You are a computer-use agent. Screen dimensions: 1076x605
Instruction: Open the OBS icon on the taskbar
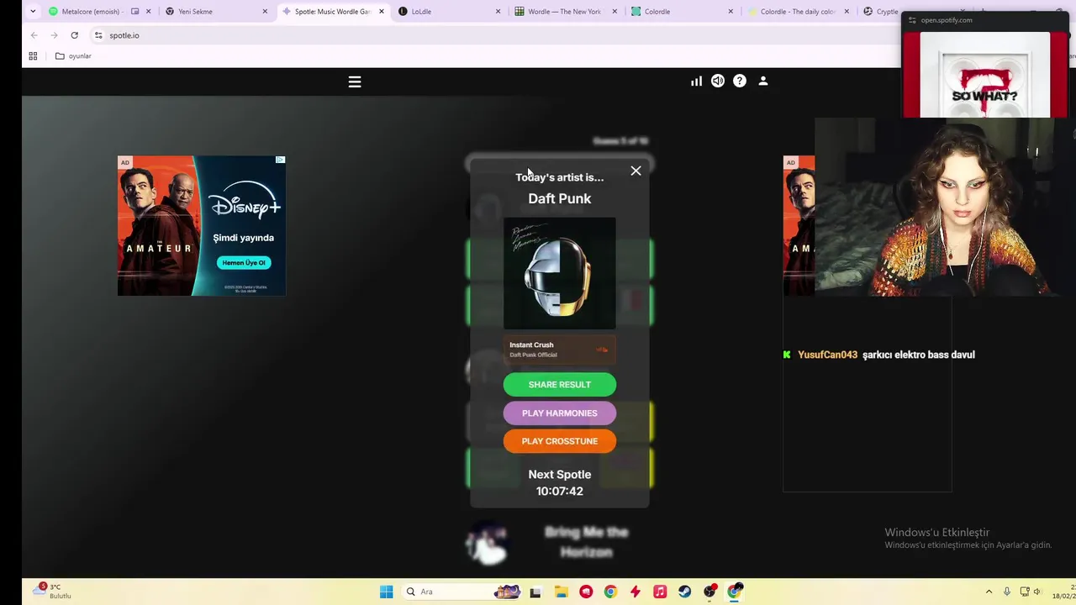tap(709, 592)
